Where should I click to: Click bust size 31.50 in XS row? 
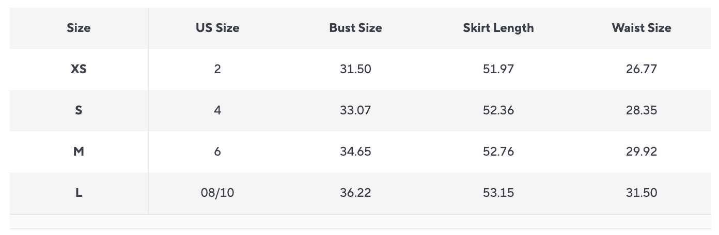[x=355, y=69]
